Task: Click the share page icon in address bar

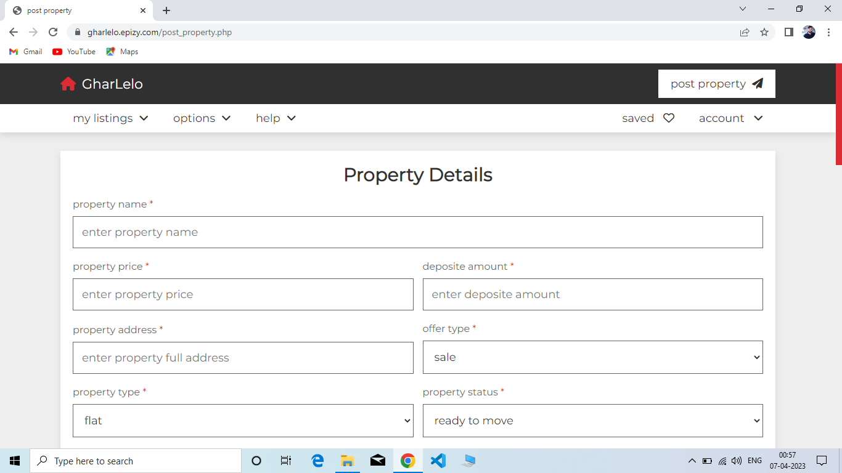Action: [x=745, y=32]
